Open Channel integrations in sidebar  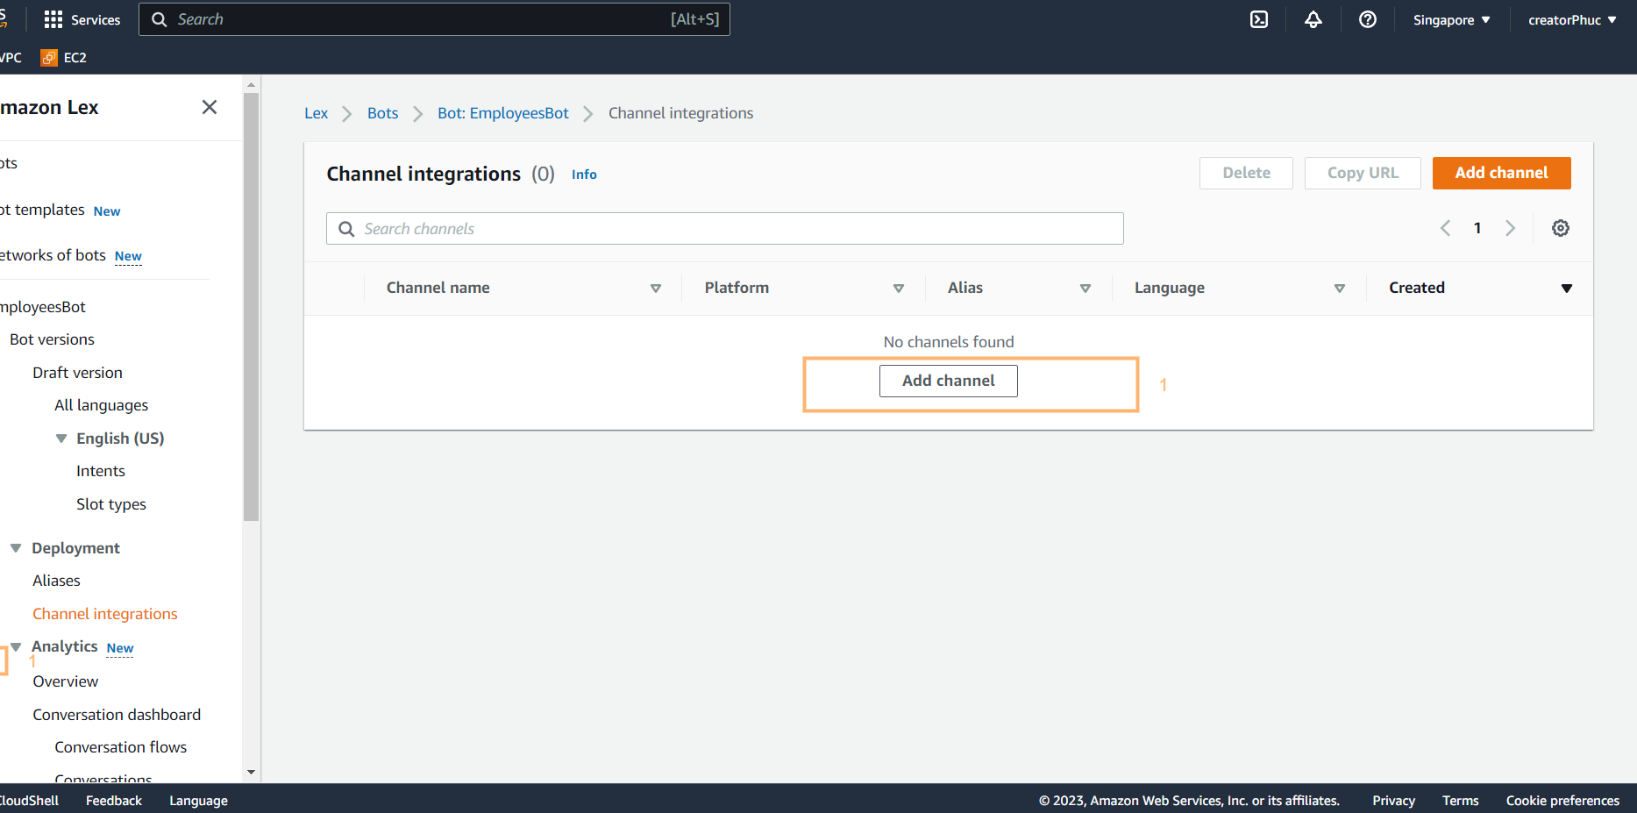click(x=104, y=614)
